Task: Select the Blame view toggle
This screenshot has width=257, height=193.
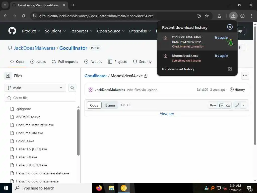Action: click(x=110, y=105)
